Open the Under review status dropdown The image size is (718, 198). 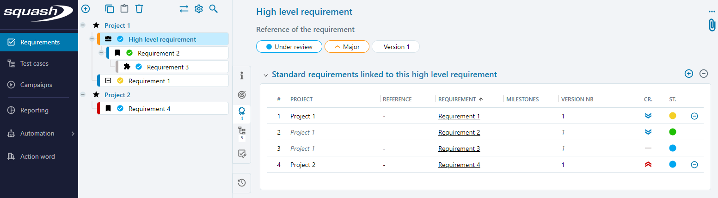click(289, 47)
